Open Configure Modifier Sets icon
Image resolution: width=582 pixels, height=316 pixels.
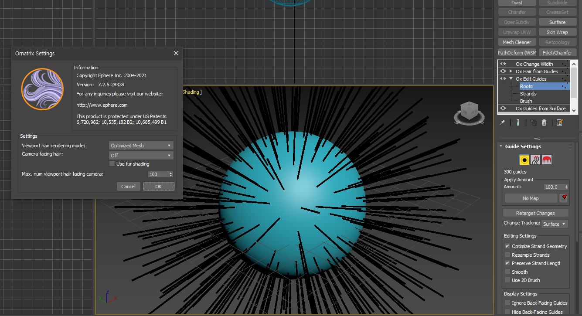tap(559, 123)
